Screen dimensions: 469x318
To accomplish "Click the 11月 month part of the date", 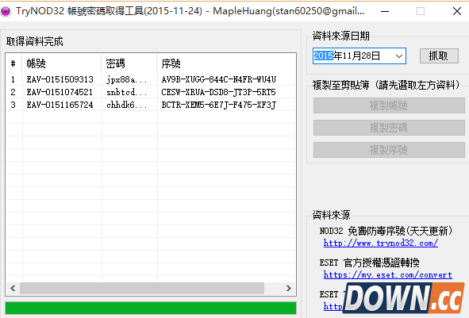I will pyautogui.click(x=352, y=56).
